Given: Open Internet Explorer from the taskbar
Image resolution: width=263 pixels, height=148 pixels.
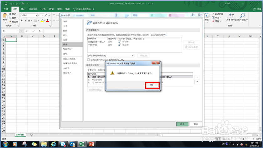Looking at the screenshot, I should tap(54, 144).
